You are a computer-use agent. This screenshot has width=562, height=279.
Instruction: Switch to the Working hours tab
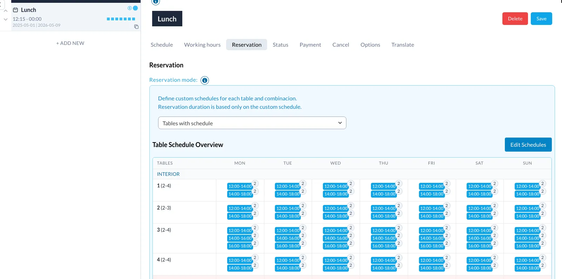(x=202, y=45)
